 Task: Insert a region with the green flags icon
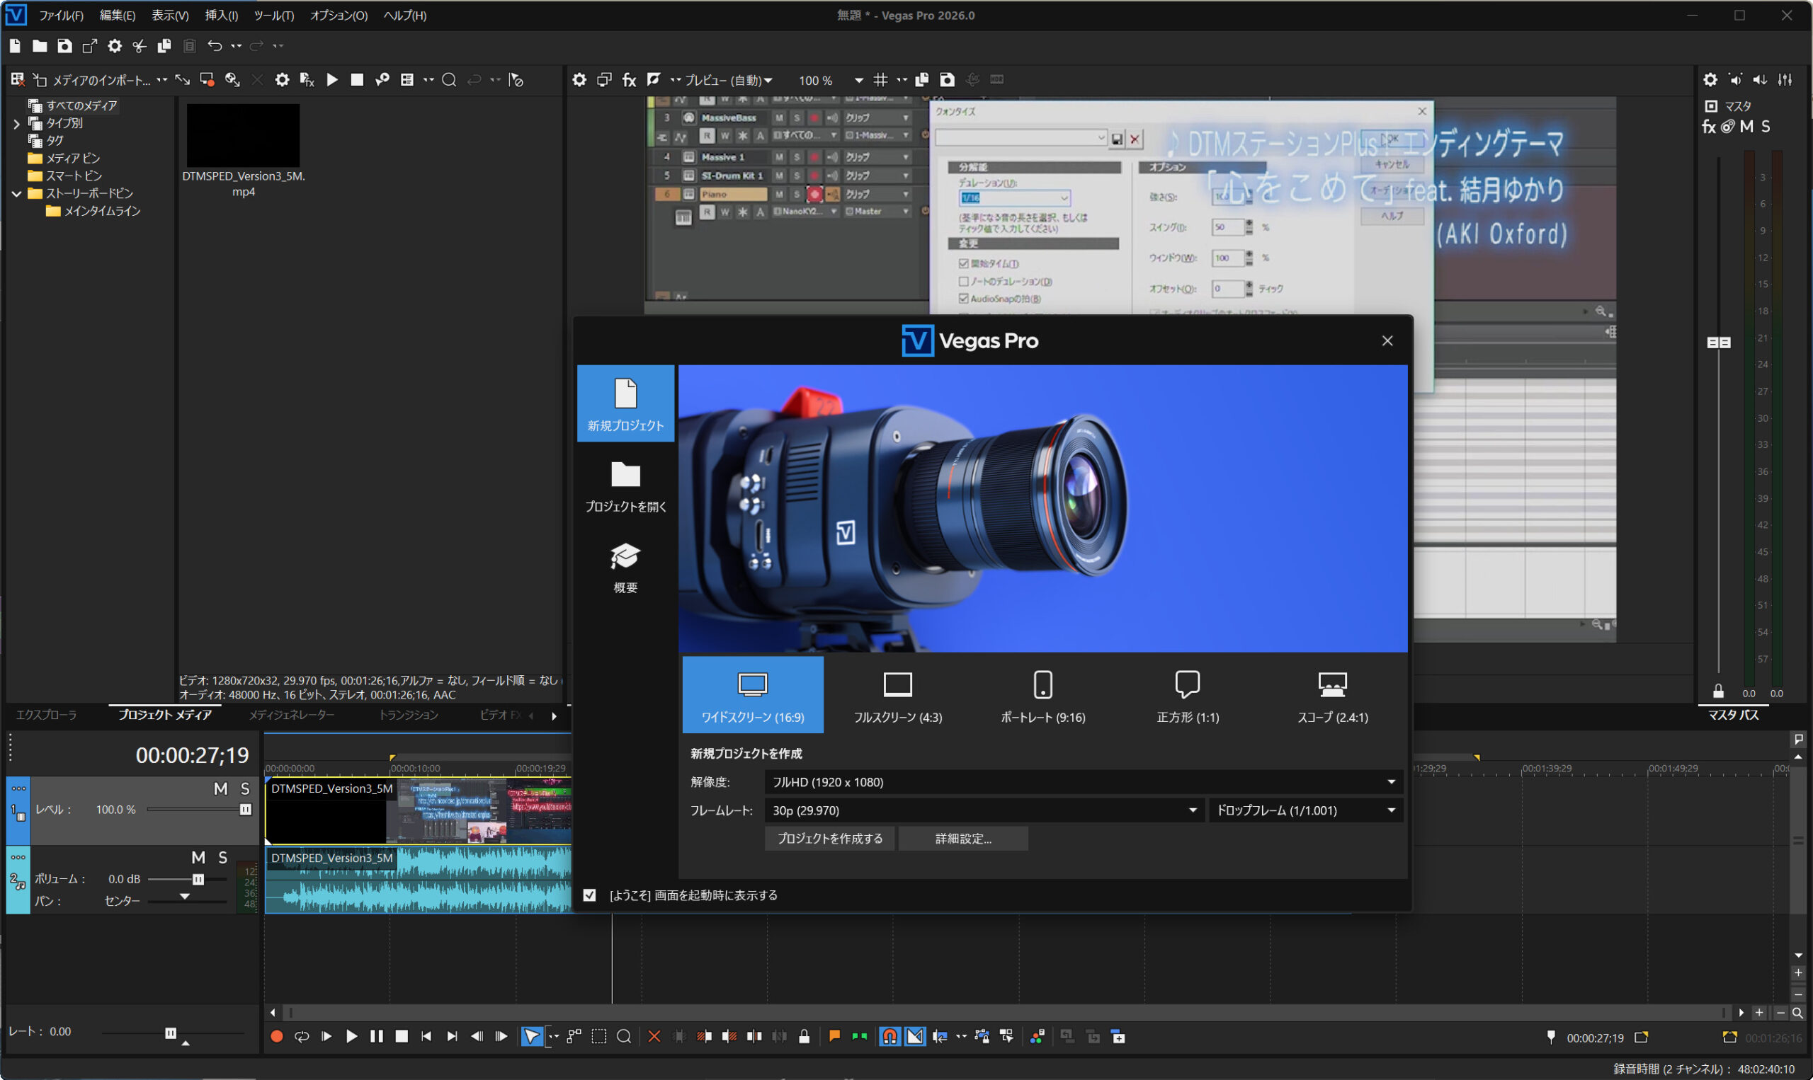[x=859, y=1036]
